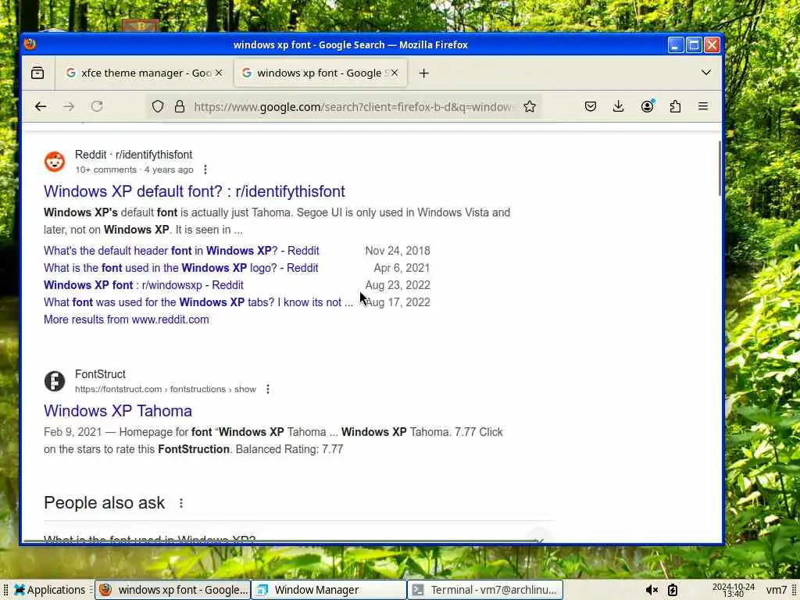Close the windows xp font tab
800x600 pixels.
(x=394, y=73)
